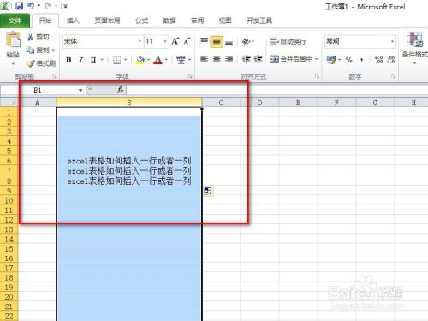Click the increase decimal icon
428x321 pixels.
click(x=378, y=60)
